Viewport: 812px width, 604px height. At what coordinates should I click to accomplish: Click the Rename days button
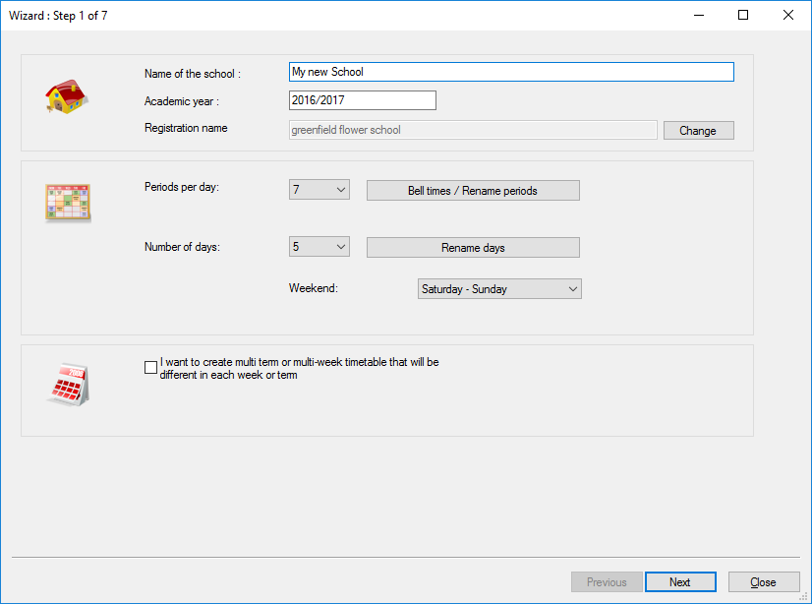tap(473, 248)
